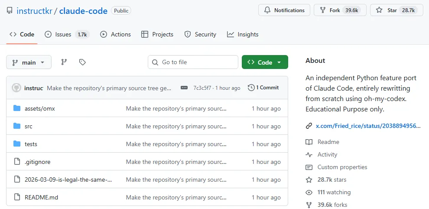Image resolution: width=429 pixels, height=209 pixels.
Task: Click the book icon beside Readme
Action: 309,142
